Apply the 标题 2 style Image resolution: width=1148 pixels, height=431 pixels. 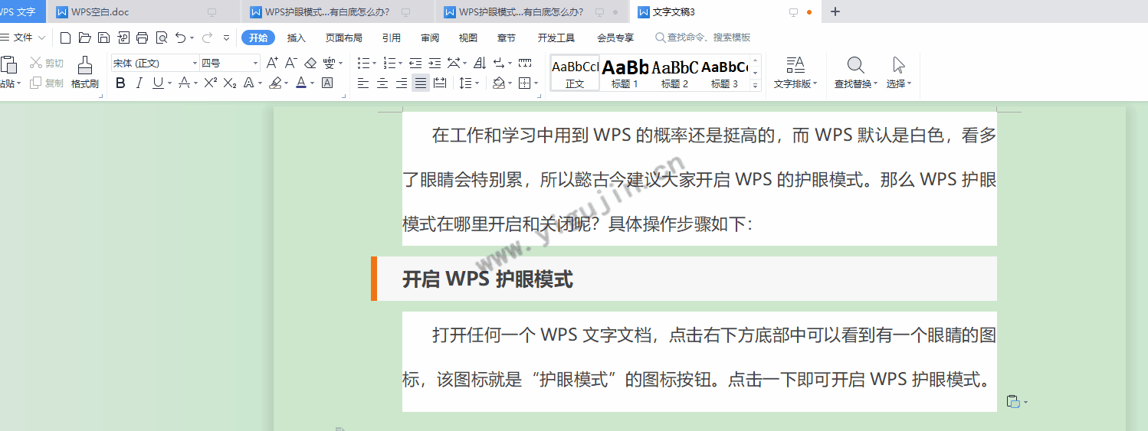tap(674, 73)
